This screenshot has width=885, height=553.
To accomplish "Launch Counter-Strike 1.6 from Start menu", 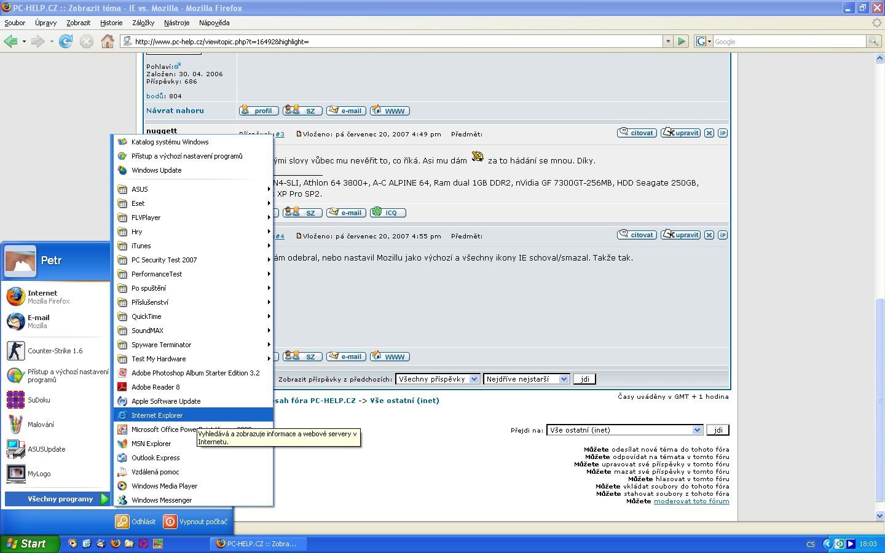I will [x=55, y=351].
